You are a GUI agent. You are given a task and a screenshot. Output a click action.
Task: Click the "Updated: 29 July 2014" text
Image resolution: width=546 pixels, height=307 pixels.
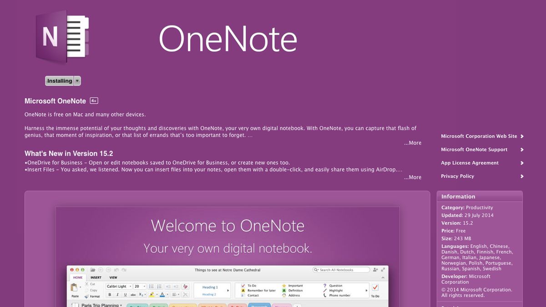pos(467,215)
